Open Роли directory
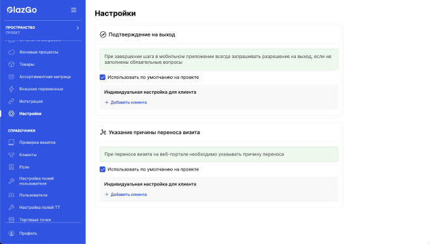The image size is (430, 244). pyautogui.click(x=24, y=167)
